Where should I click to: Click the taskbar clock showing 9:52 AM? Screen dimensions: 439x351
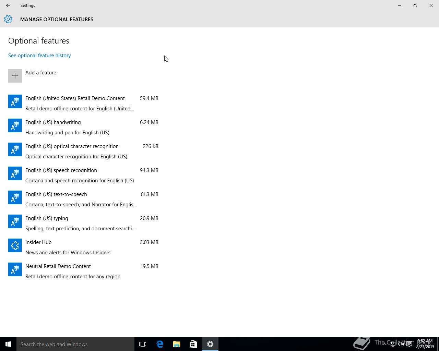(425, 344)
